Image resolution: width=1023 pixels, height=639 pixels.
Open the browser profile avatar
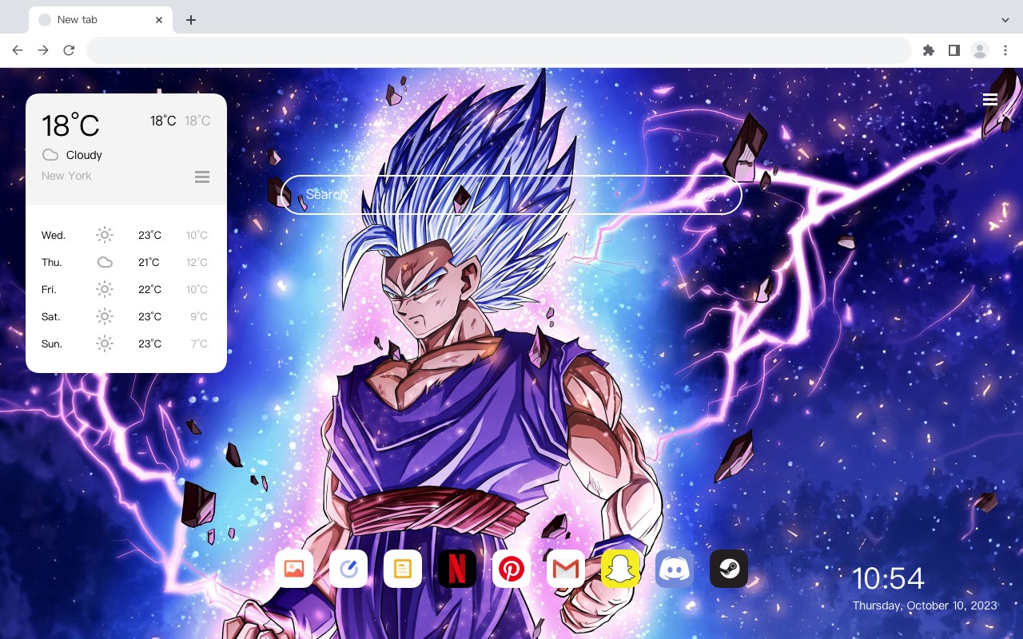click(x=980, y=50)
